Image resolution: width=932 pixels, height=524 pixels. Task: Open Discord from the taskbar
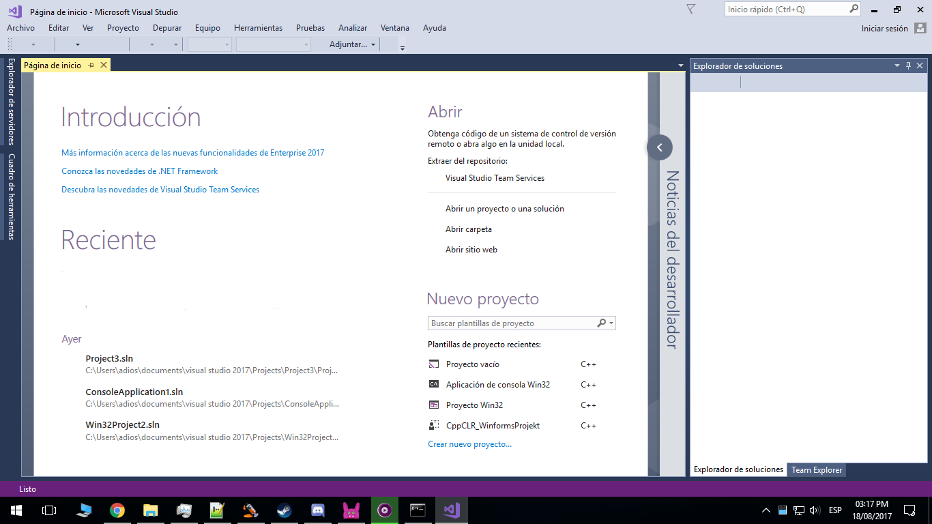pos(317,510)
